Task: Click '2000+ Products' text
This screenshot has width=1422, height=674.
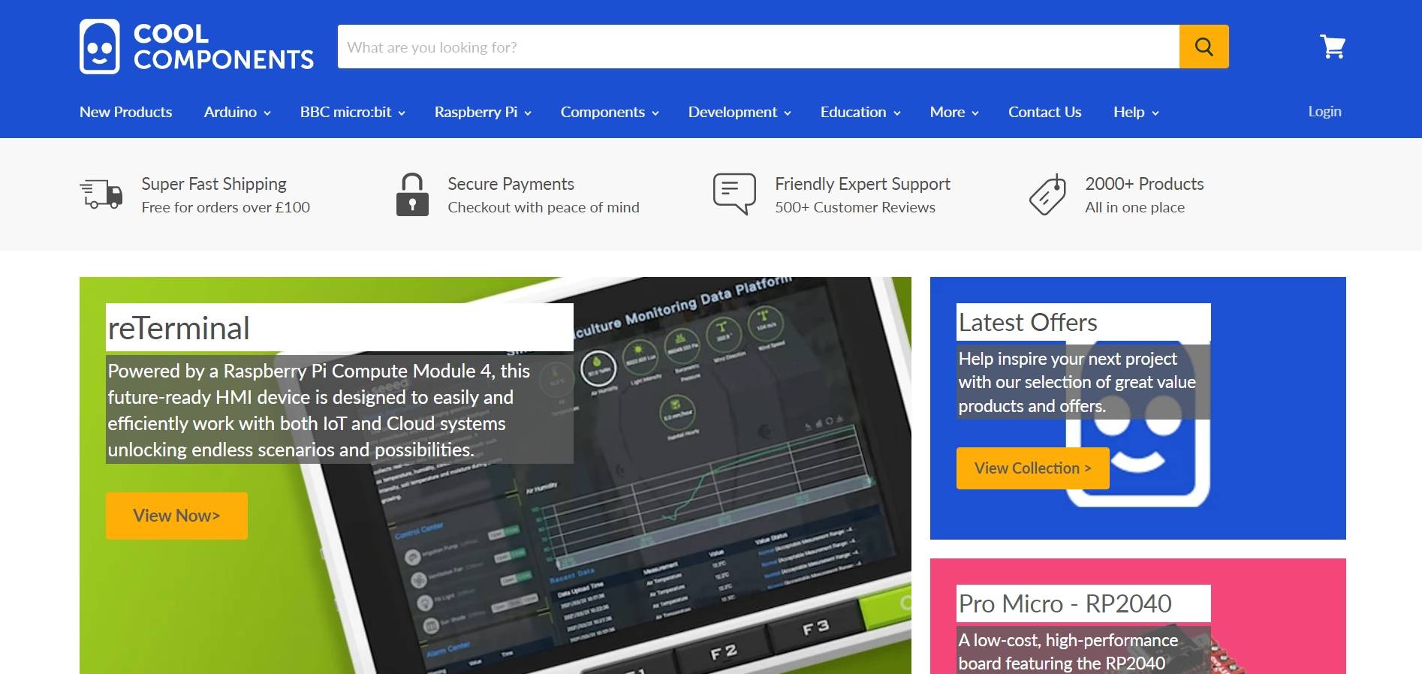Action: (x=1144, y=184)
